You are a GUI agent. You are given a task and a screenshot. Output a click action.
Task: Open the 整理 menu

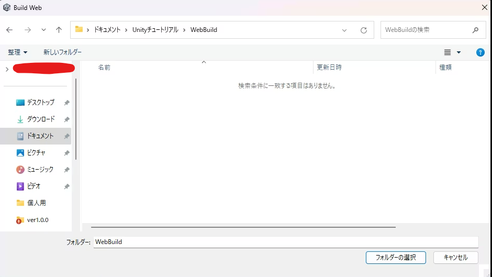(x=18, y=52)
